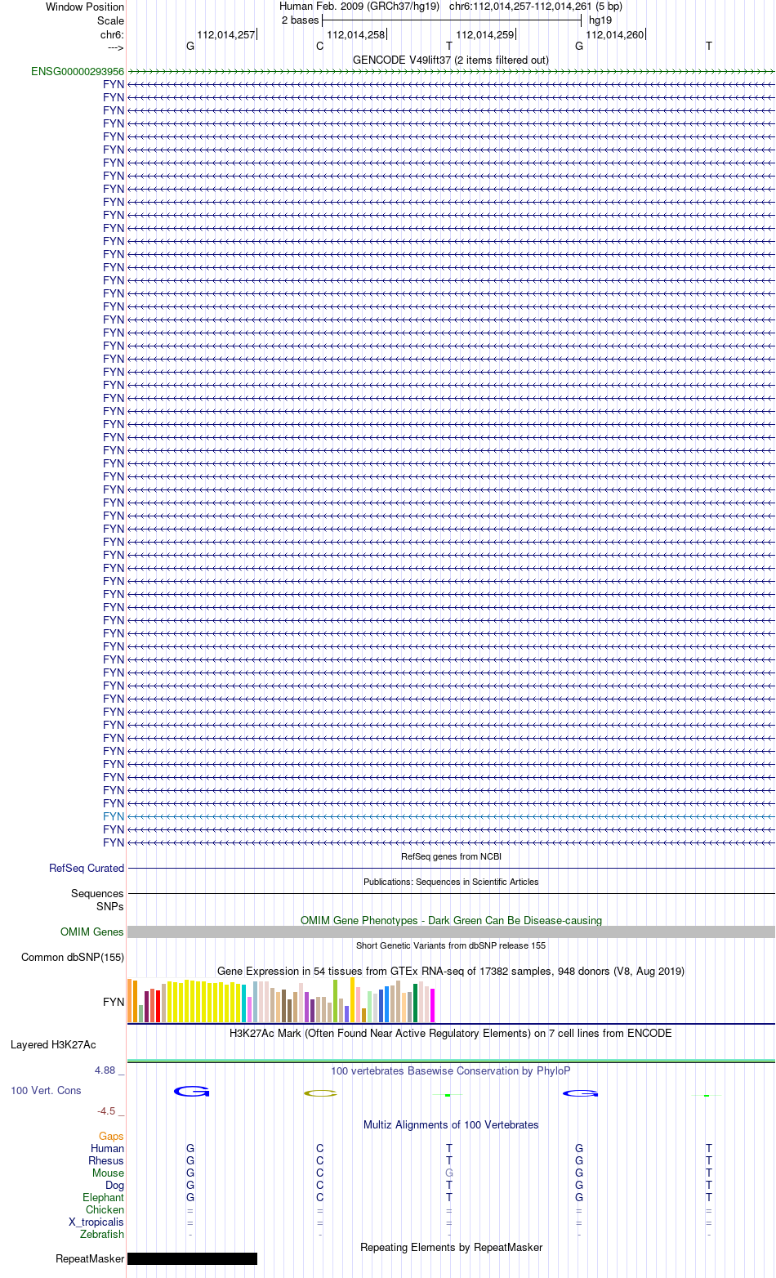This screenshot has height=1278, width=776.
Task: Click 'Short Genetic Variants from dbSNP release 155'
Action: click(451, 945)
